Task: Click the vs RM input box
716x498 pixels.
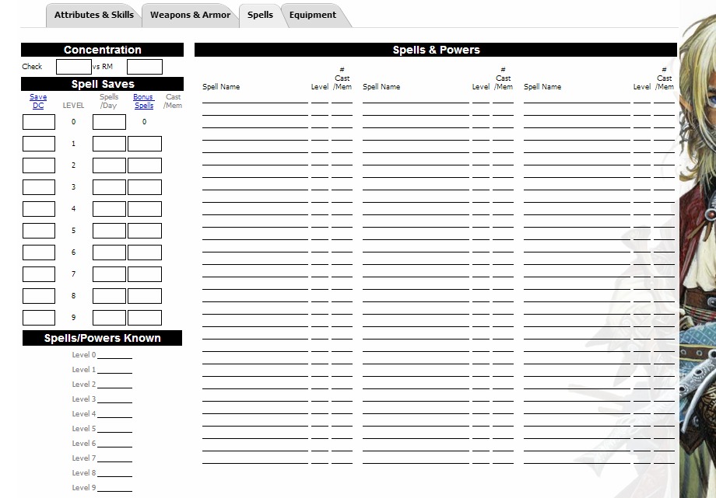Action: coord(145,67)
